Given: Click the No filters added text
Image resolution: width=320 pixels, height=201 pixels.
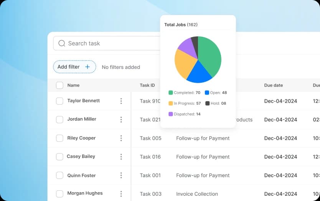Looking at the screenshot, I should (121, 67).
